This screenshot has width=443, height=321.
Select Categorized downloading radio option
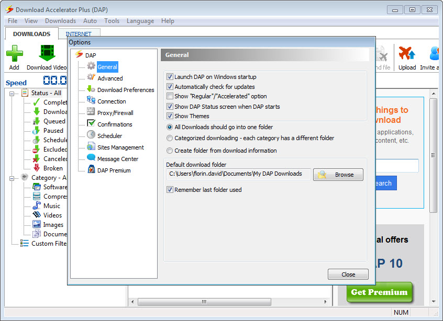click(x=170, y=138)
